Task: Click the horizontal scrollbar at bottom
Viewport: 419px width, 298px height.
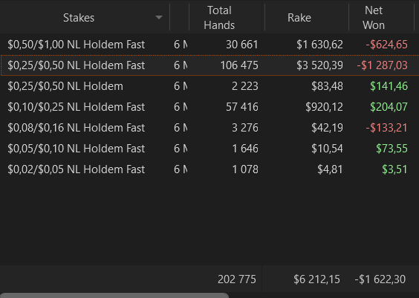Action: [x=114, y=295]
